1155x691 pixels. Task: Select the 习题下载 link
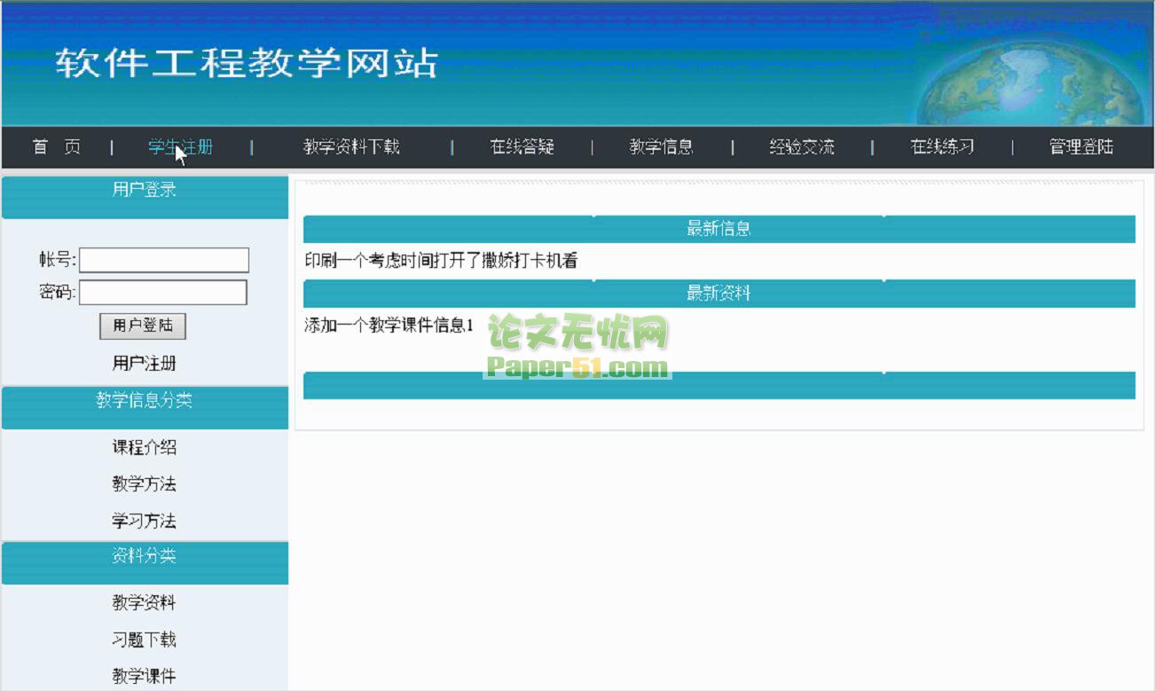tap(144, 640)
